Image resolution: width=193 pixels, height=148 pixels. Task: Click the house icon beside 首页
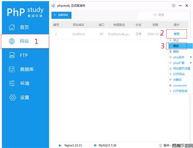tap(12, 27)
